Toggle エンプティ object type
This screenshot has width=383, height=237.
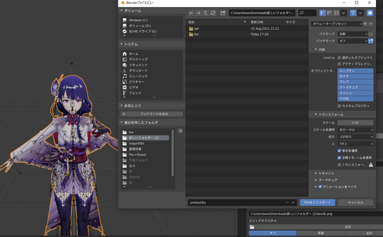pos(355,71)
